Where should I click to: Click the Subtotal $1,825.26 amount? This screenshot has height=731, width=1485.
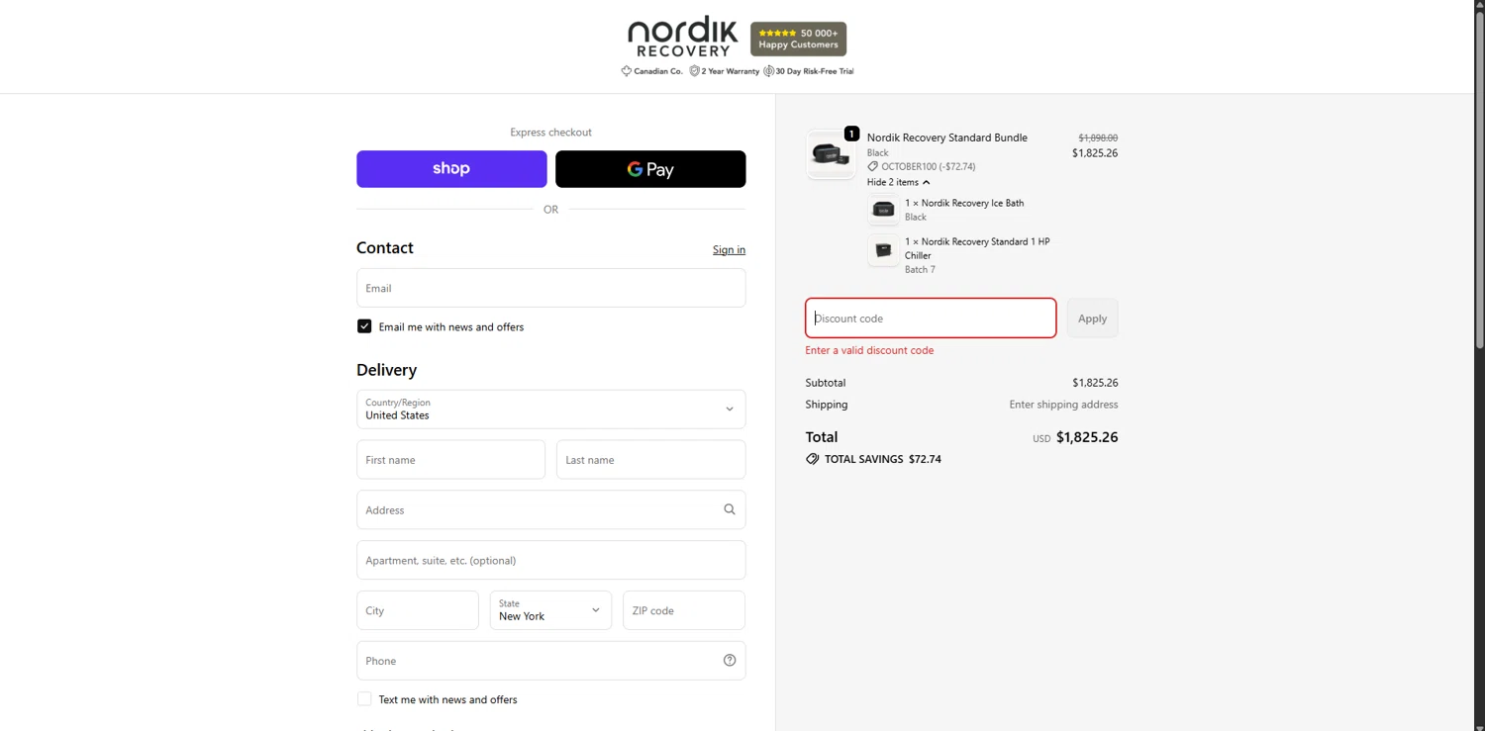[x=1095, y=383]
